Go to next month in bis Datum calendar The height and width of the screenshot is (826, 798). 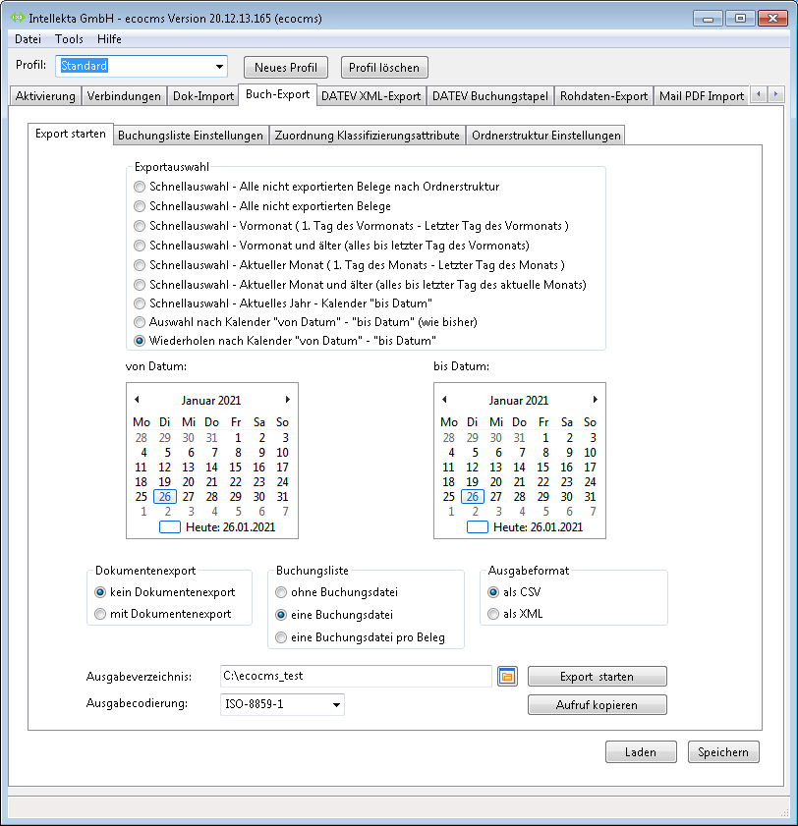pos(596,400)
